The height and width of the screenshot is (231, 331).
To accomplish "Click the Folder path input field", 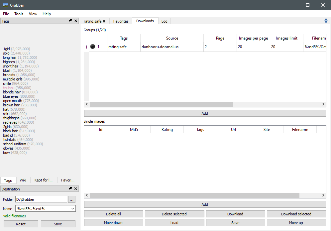I will tap(41, 199).
